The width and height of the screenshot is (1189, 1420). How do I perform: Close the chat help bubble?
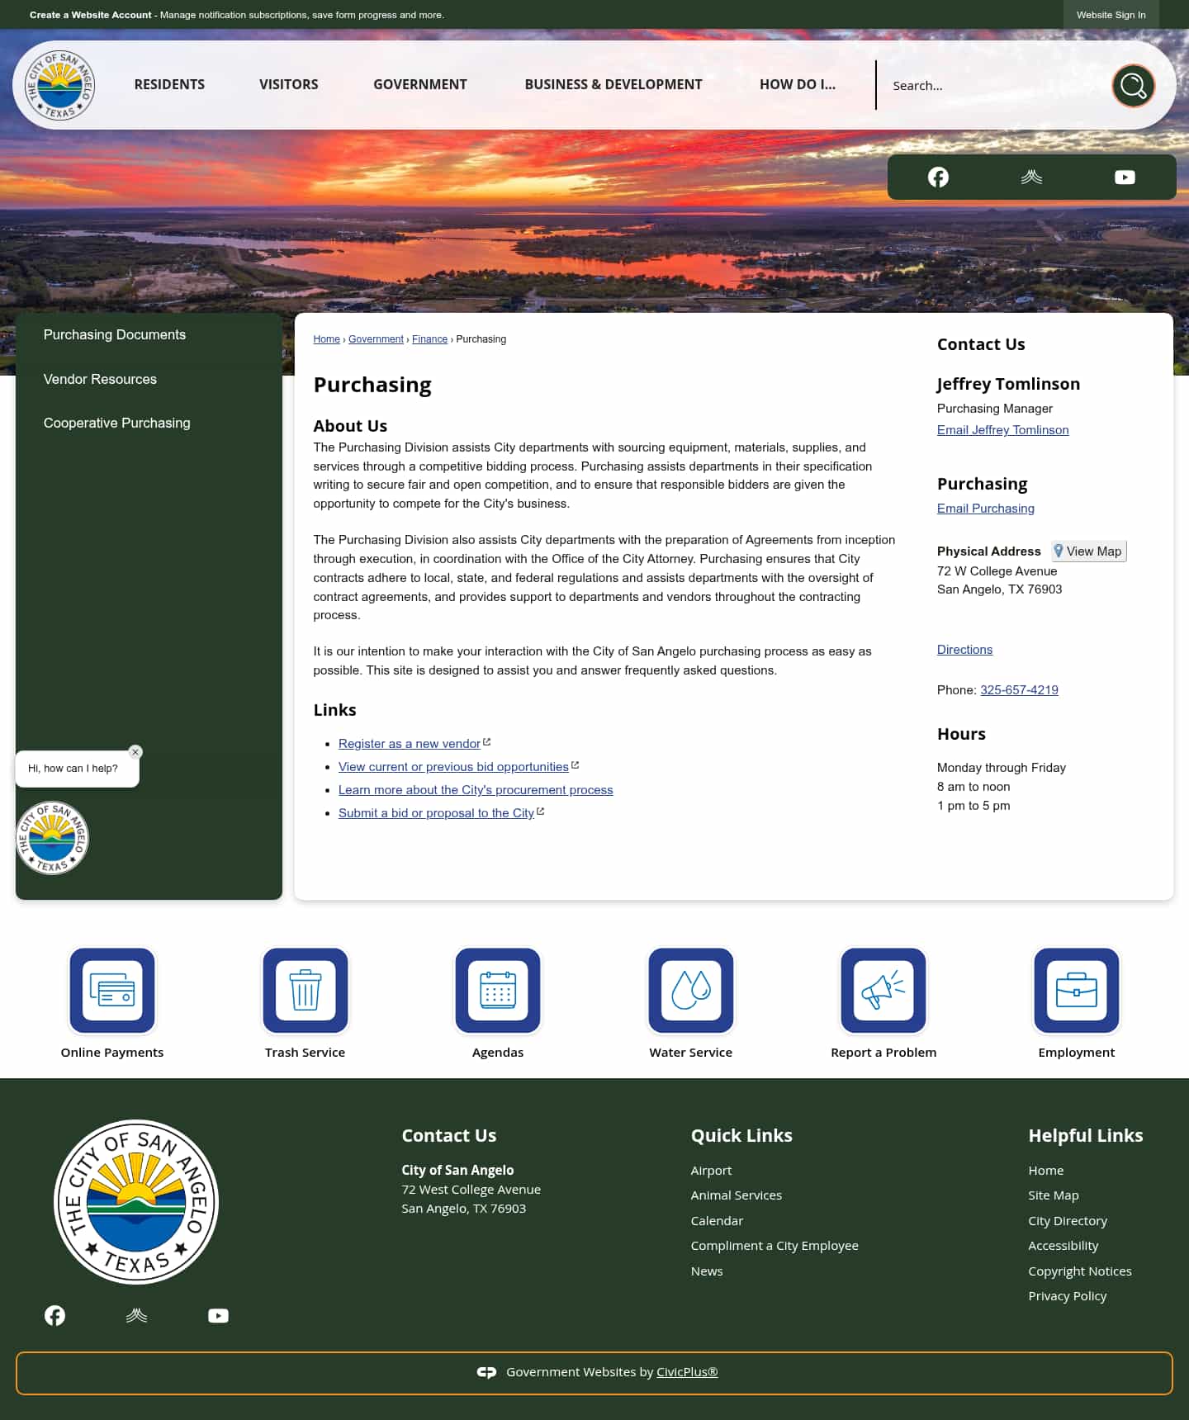coord(135,752)
